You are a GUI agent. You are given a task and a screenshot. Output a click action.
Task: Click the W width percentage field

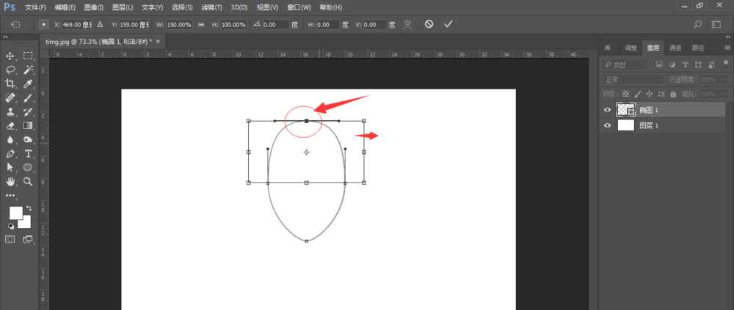pyautogui.click(x=180, y=24)
